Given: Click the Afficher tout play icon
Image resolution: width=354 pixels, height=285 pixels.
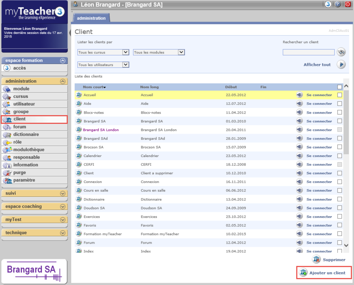Looking at the screenshot, I should click(341, 64).
